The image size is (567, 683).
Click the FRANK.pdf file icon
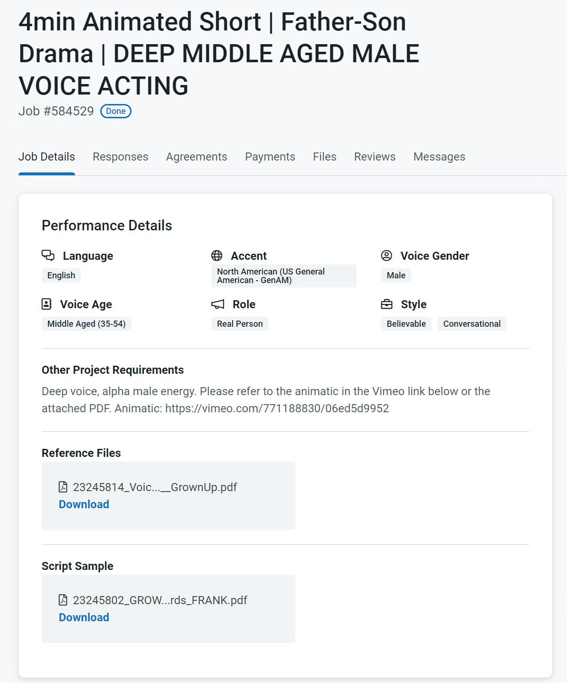[x=63, y=600]
